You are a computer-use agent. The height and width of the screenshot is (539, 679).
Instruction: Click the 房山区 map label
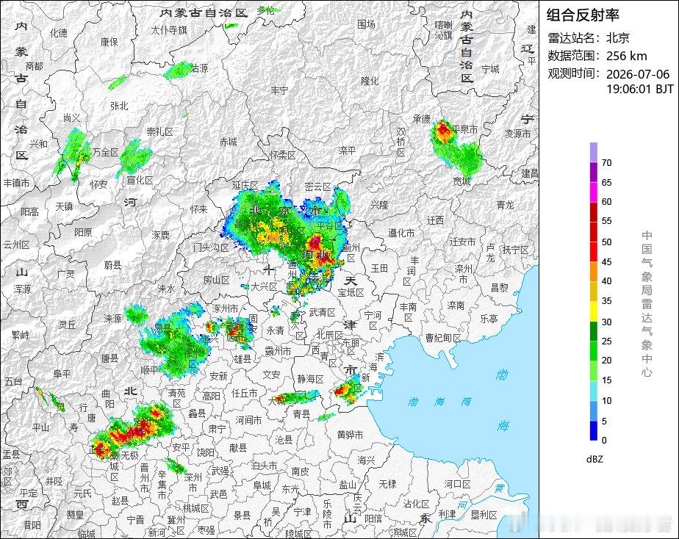coord(217,281)
